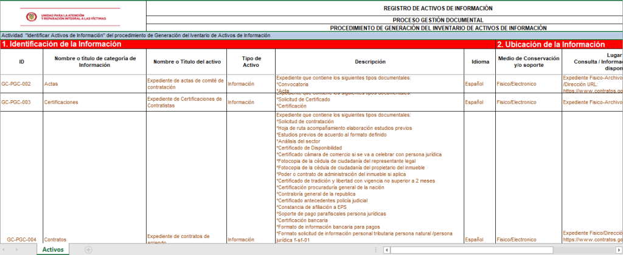Screen dimensions: 623x255
Task: Select 'Expediente de Certificaciones de Contratistas' cell
Action: (x=186, y=102)
